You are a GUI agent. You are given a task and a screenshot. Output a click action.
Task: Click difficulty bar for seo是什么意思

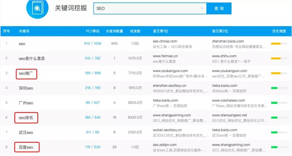(x=279, y=58)
